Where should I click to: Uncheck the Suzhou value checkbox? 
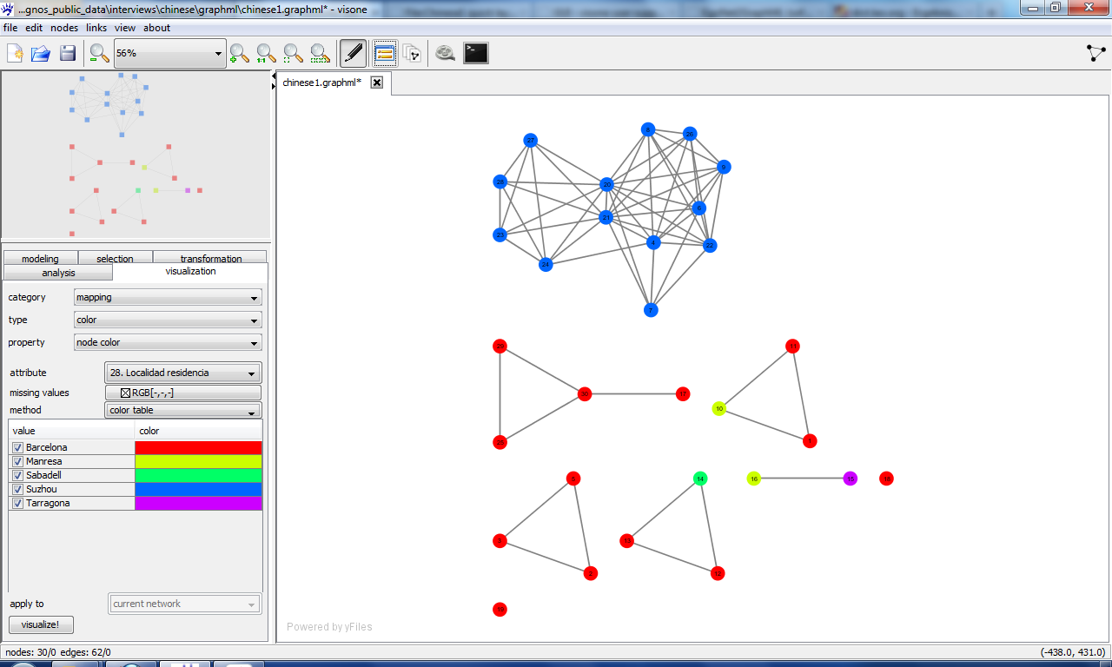coord(17,489)
